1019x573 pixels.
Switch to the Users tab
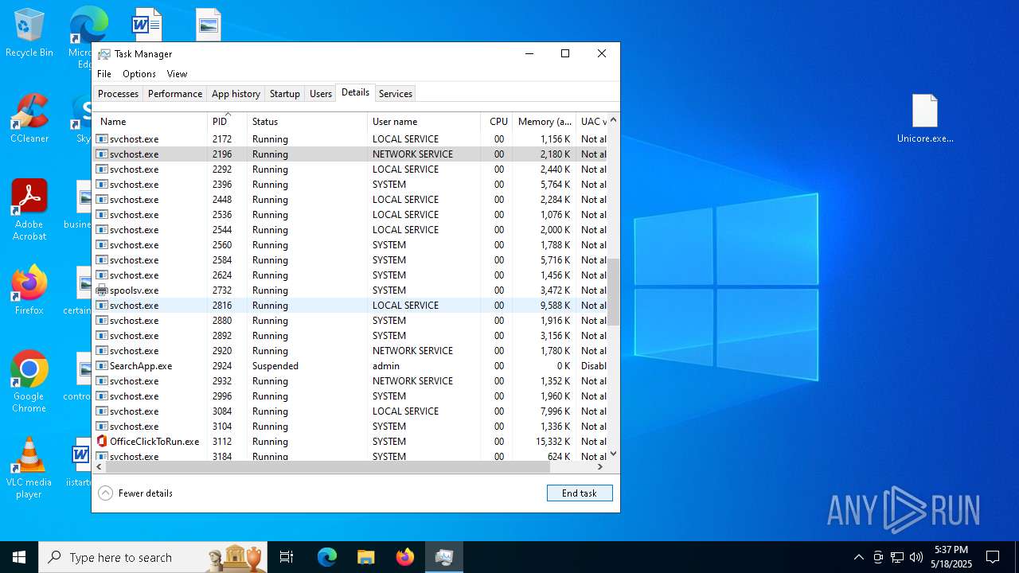pos(321,94)
